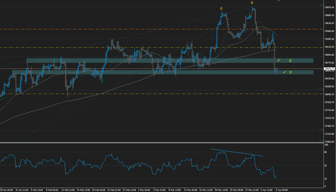The width and height of the screenshot is (336, 192).
Task: Click the 38090.70 price scale label
Action: point(329,94)
